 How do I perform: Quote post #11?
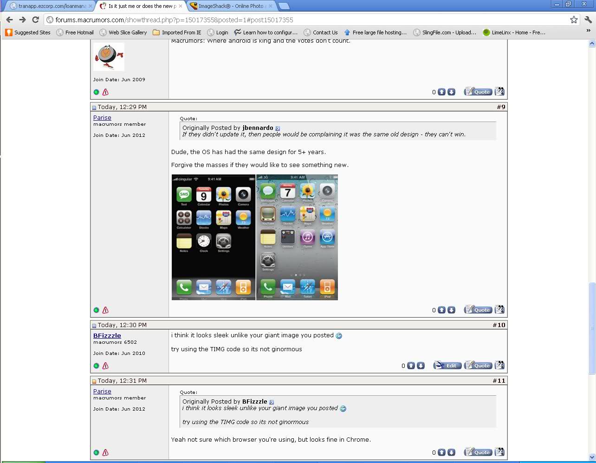(x=478, y=452)
